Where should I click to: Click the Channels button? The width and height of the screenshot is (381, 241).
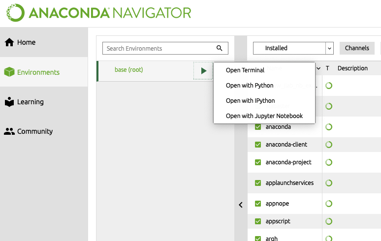tap(357, 48)
